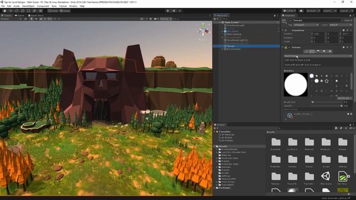This screenshot has width=356, height=200.
Task: Click the Hierarchy create plus button
Action: tap(215, 19)
